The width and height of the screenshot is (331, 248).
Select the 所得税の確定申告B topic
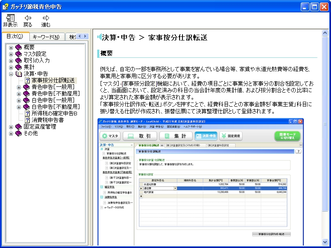(x=54, y=113)
